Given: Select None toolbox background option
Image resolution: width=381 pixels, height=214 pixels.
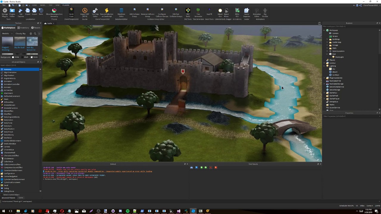Looking at the screenshot, I should point(34,57).
